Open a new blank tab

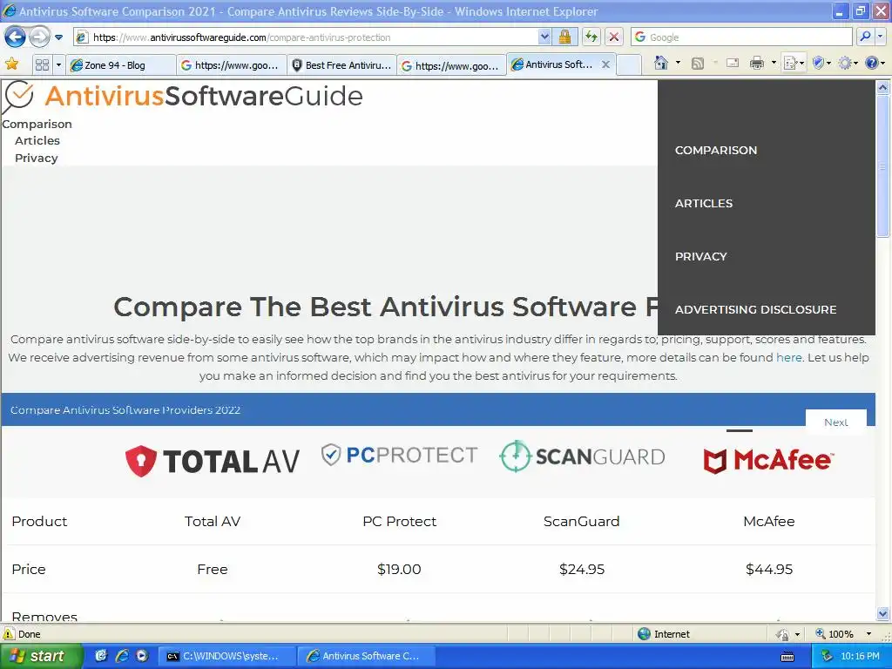point(629,64)
